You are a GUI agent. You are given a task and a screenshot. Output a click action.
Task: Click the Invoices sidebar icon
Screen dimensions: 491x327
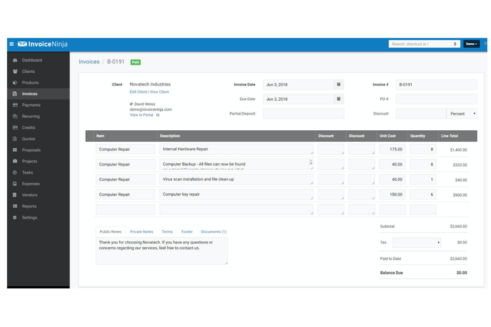[x=14, y=94]
